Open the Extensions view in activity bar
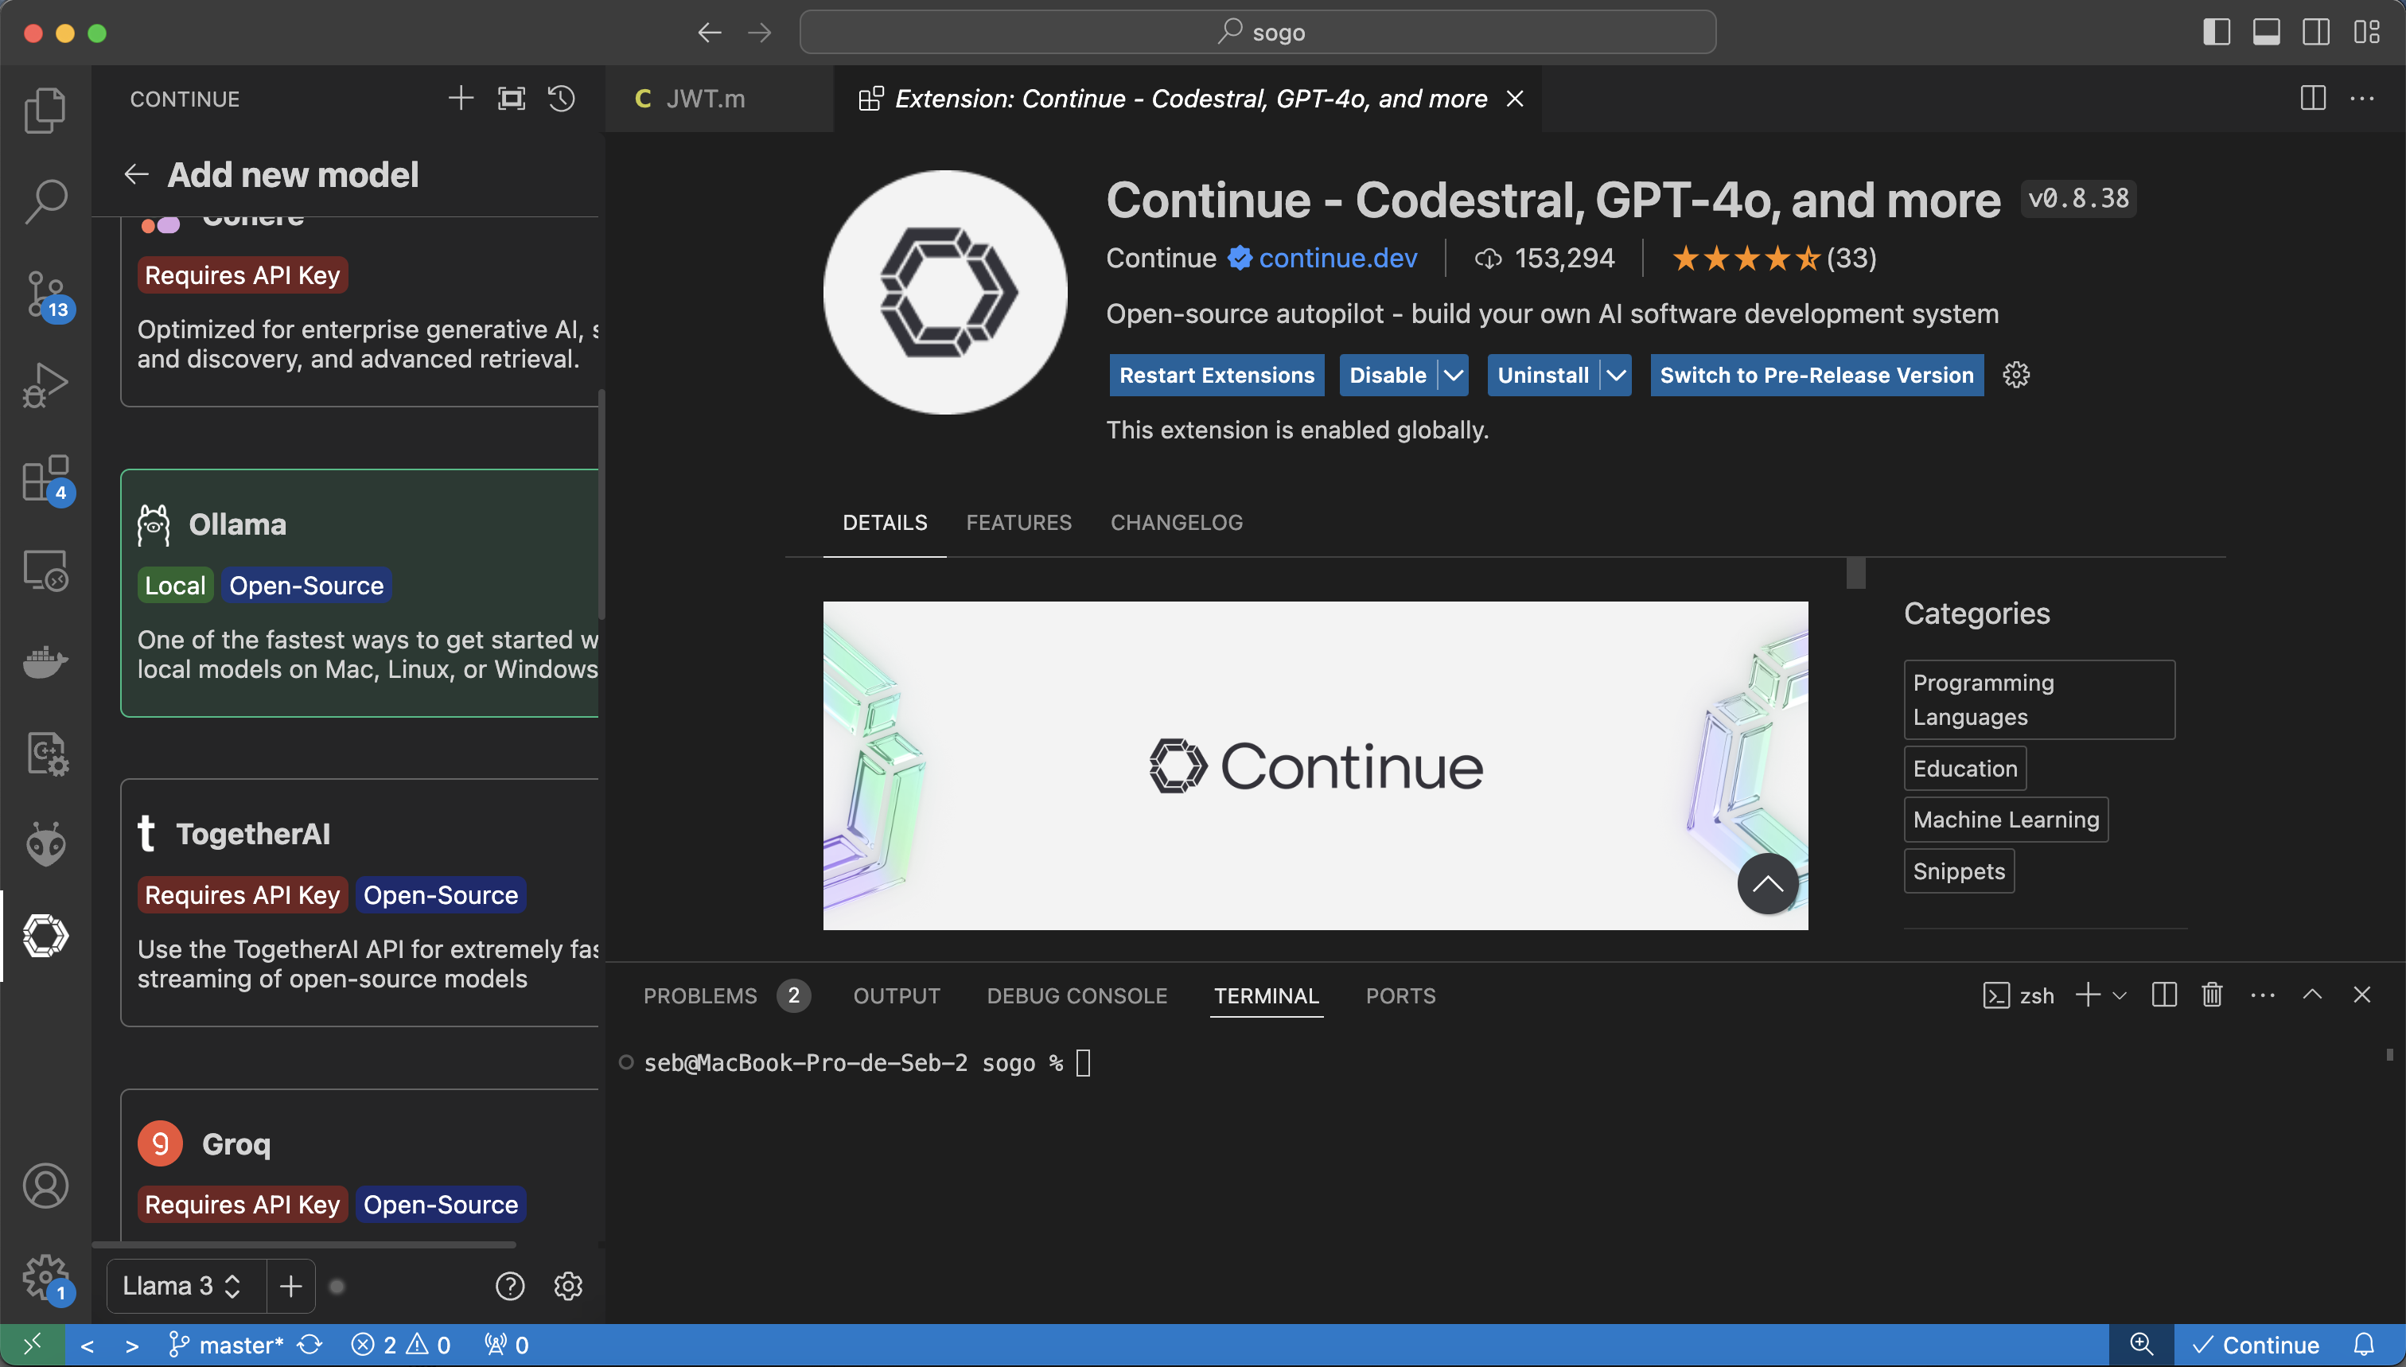 point(45,479)
